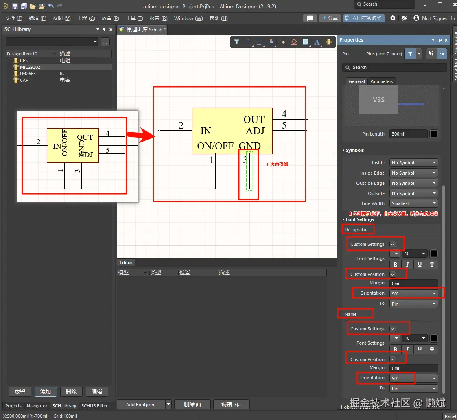The height and width of the screenshot is (420, 457).
Task: Click the Properties panel Search field
Action: click(x=395, y=67)
